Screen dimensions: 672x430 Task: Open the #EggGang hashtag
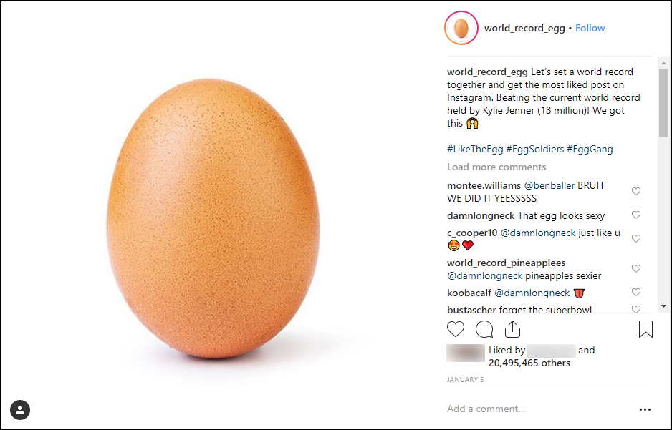pos(590,149)
